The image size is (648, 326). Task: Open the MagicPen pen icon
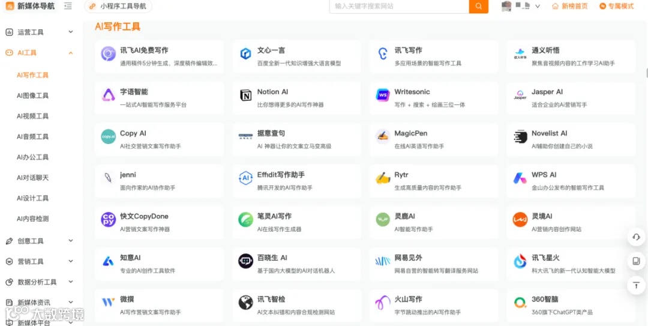383,136
